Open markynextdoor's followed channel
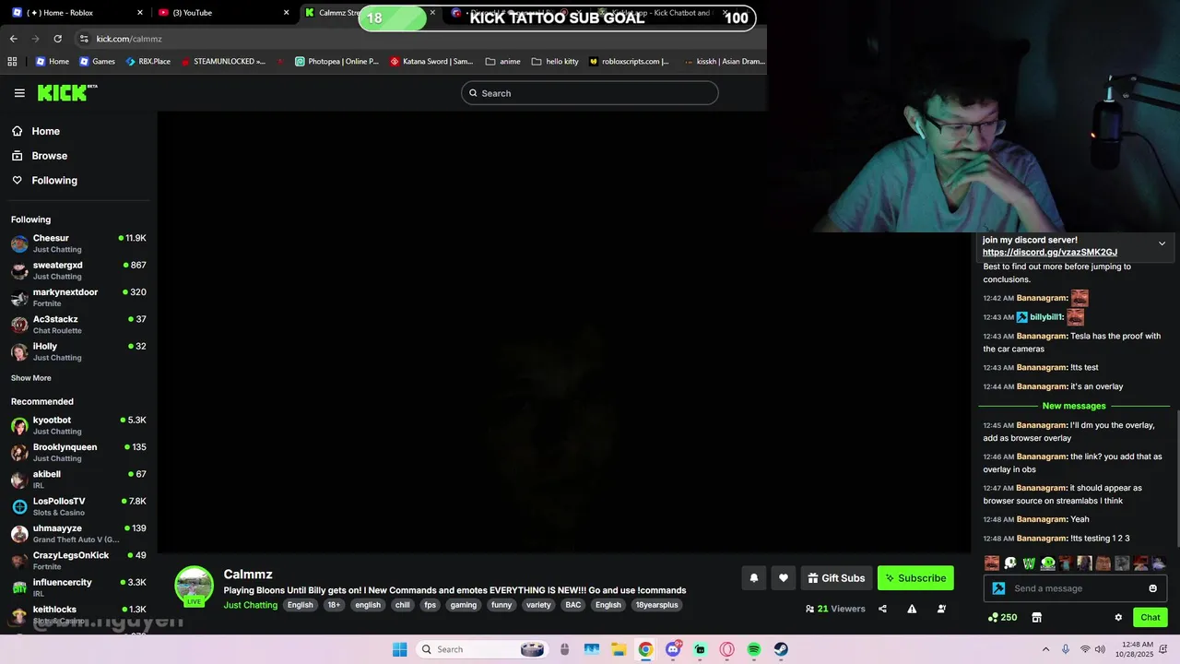Viewport: 1180px width, 664px height. pyautogui.click(x=78, y=297)
